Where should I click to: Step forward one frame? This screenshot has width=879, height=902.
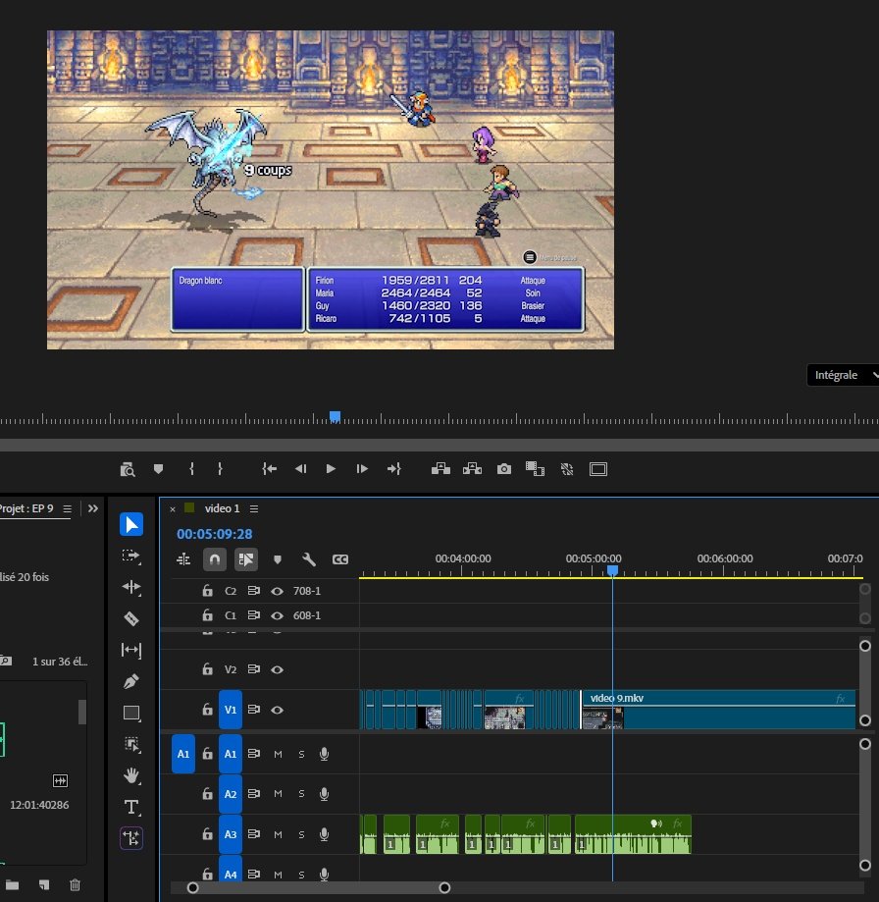coord(362,469)
